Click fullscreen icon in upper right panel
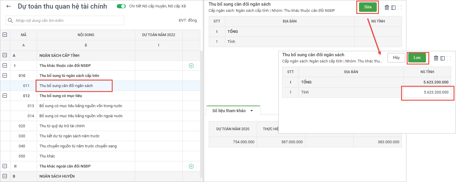The width and height of the screenshot is (458, 182). 400,8
